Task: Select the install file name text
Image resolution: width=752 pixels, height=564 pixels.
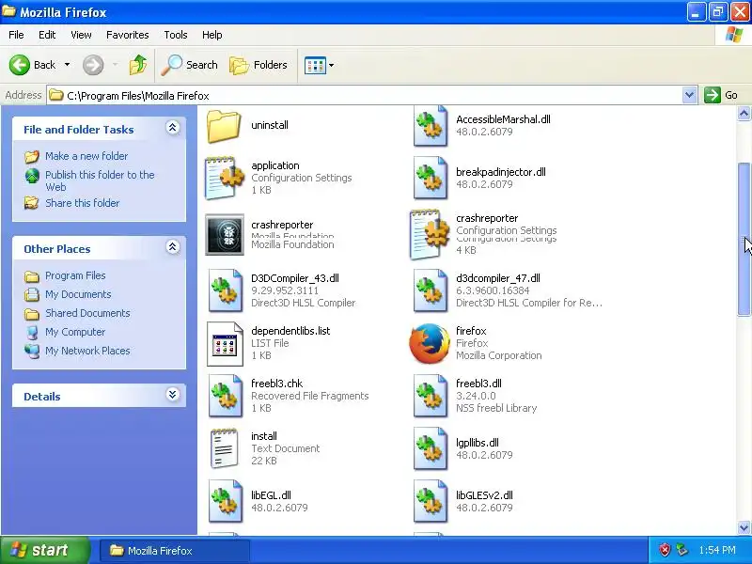Action: [x=264, y=436]
